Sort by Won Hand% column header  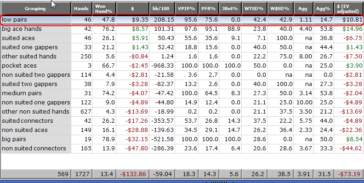(104, 9)
